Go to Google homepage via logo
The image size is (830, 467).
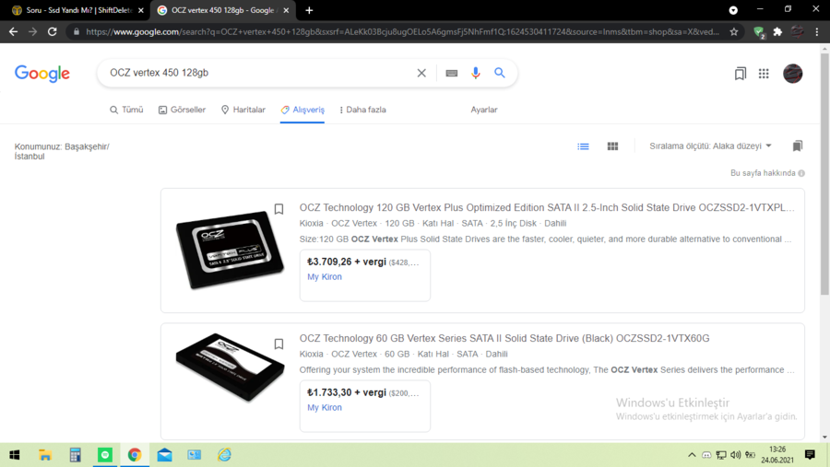click(42, 74)
